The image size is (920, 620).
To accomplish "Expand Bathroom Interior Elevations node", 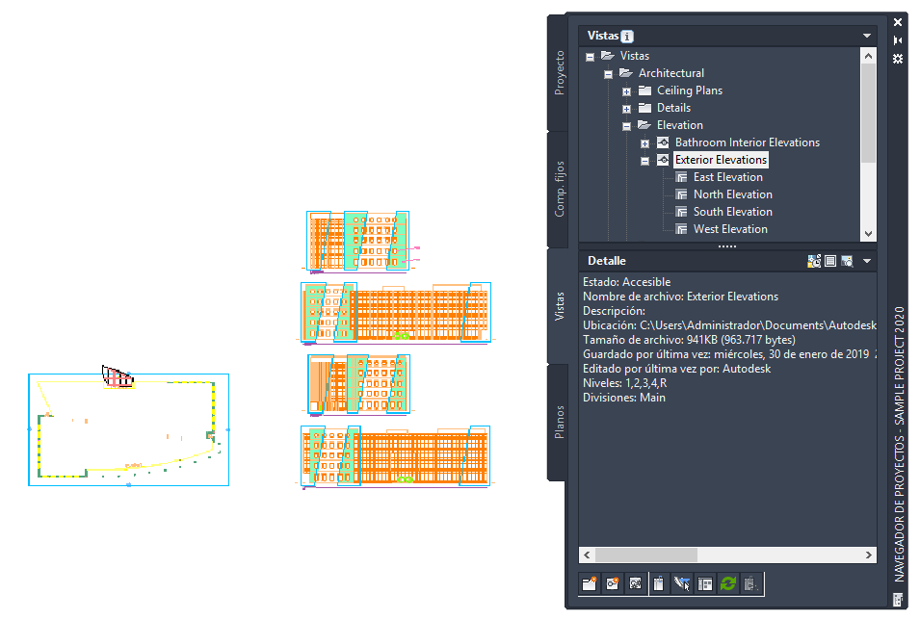I will (644, 143).
